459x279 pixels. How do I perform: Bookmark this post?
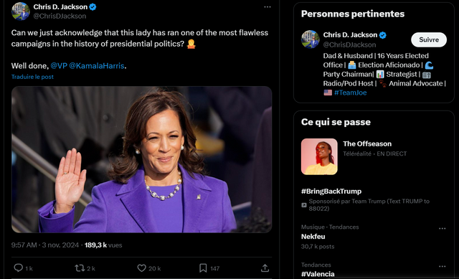(x=203, y=268)
